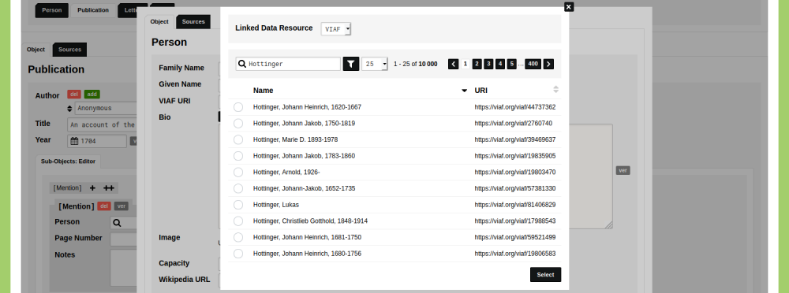Go to results page 4

500,64
